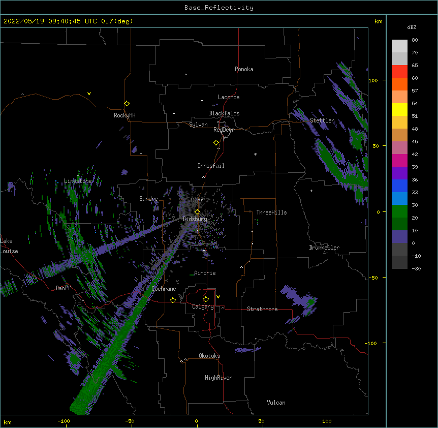The width and height of the screenshot is (438, 428).
Task: Click the Olds town label
Action: tap(197, 200)
